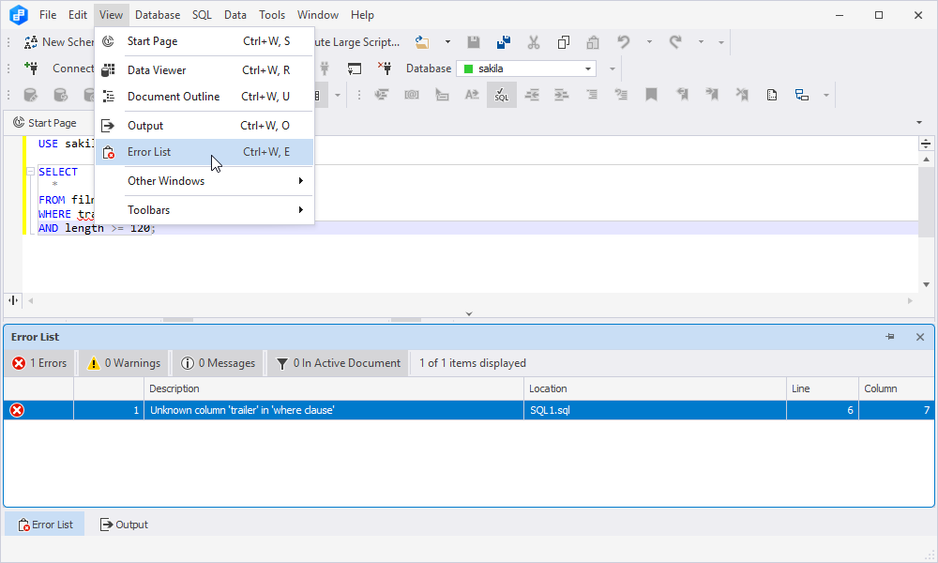Click the previous bookmark icon
This screenshot has width=938, height=563.
point(682,95)
